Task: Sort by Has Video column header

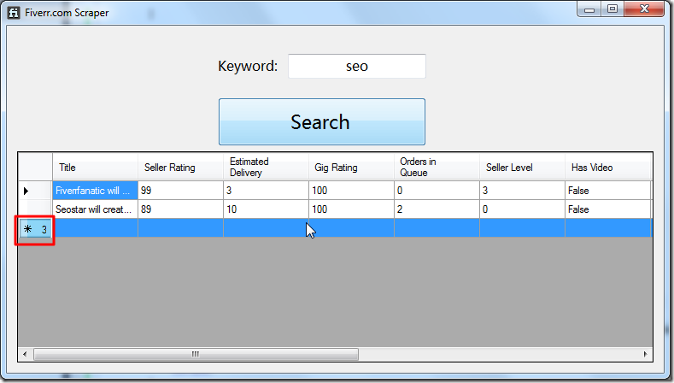Action: pyautogui.click(x=608, y=167)
